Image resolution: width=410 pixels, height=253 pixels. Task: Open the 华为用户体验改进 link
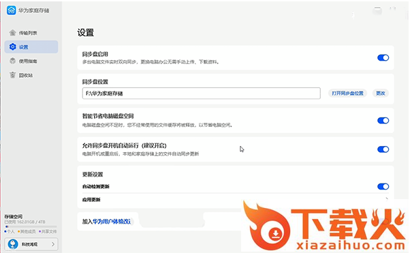pyautogui.click(x=112, y=222)
